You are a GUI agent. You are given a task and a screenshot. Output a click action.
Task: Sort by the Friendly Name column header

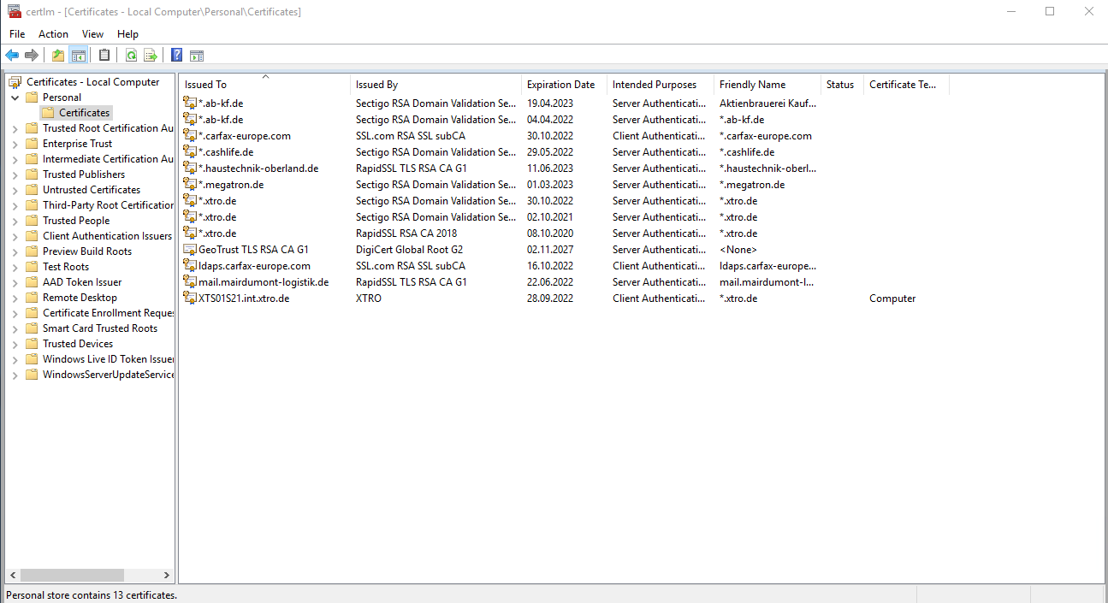(x=767, y=85)
